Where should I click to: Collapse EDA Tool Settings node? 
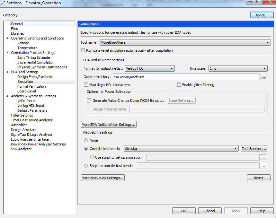[x=7, y=72]
